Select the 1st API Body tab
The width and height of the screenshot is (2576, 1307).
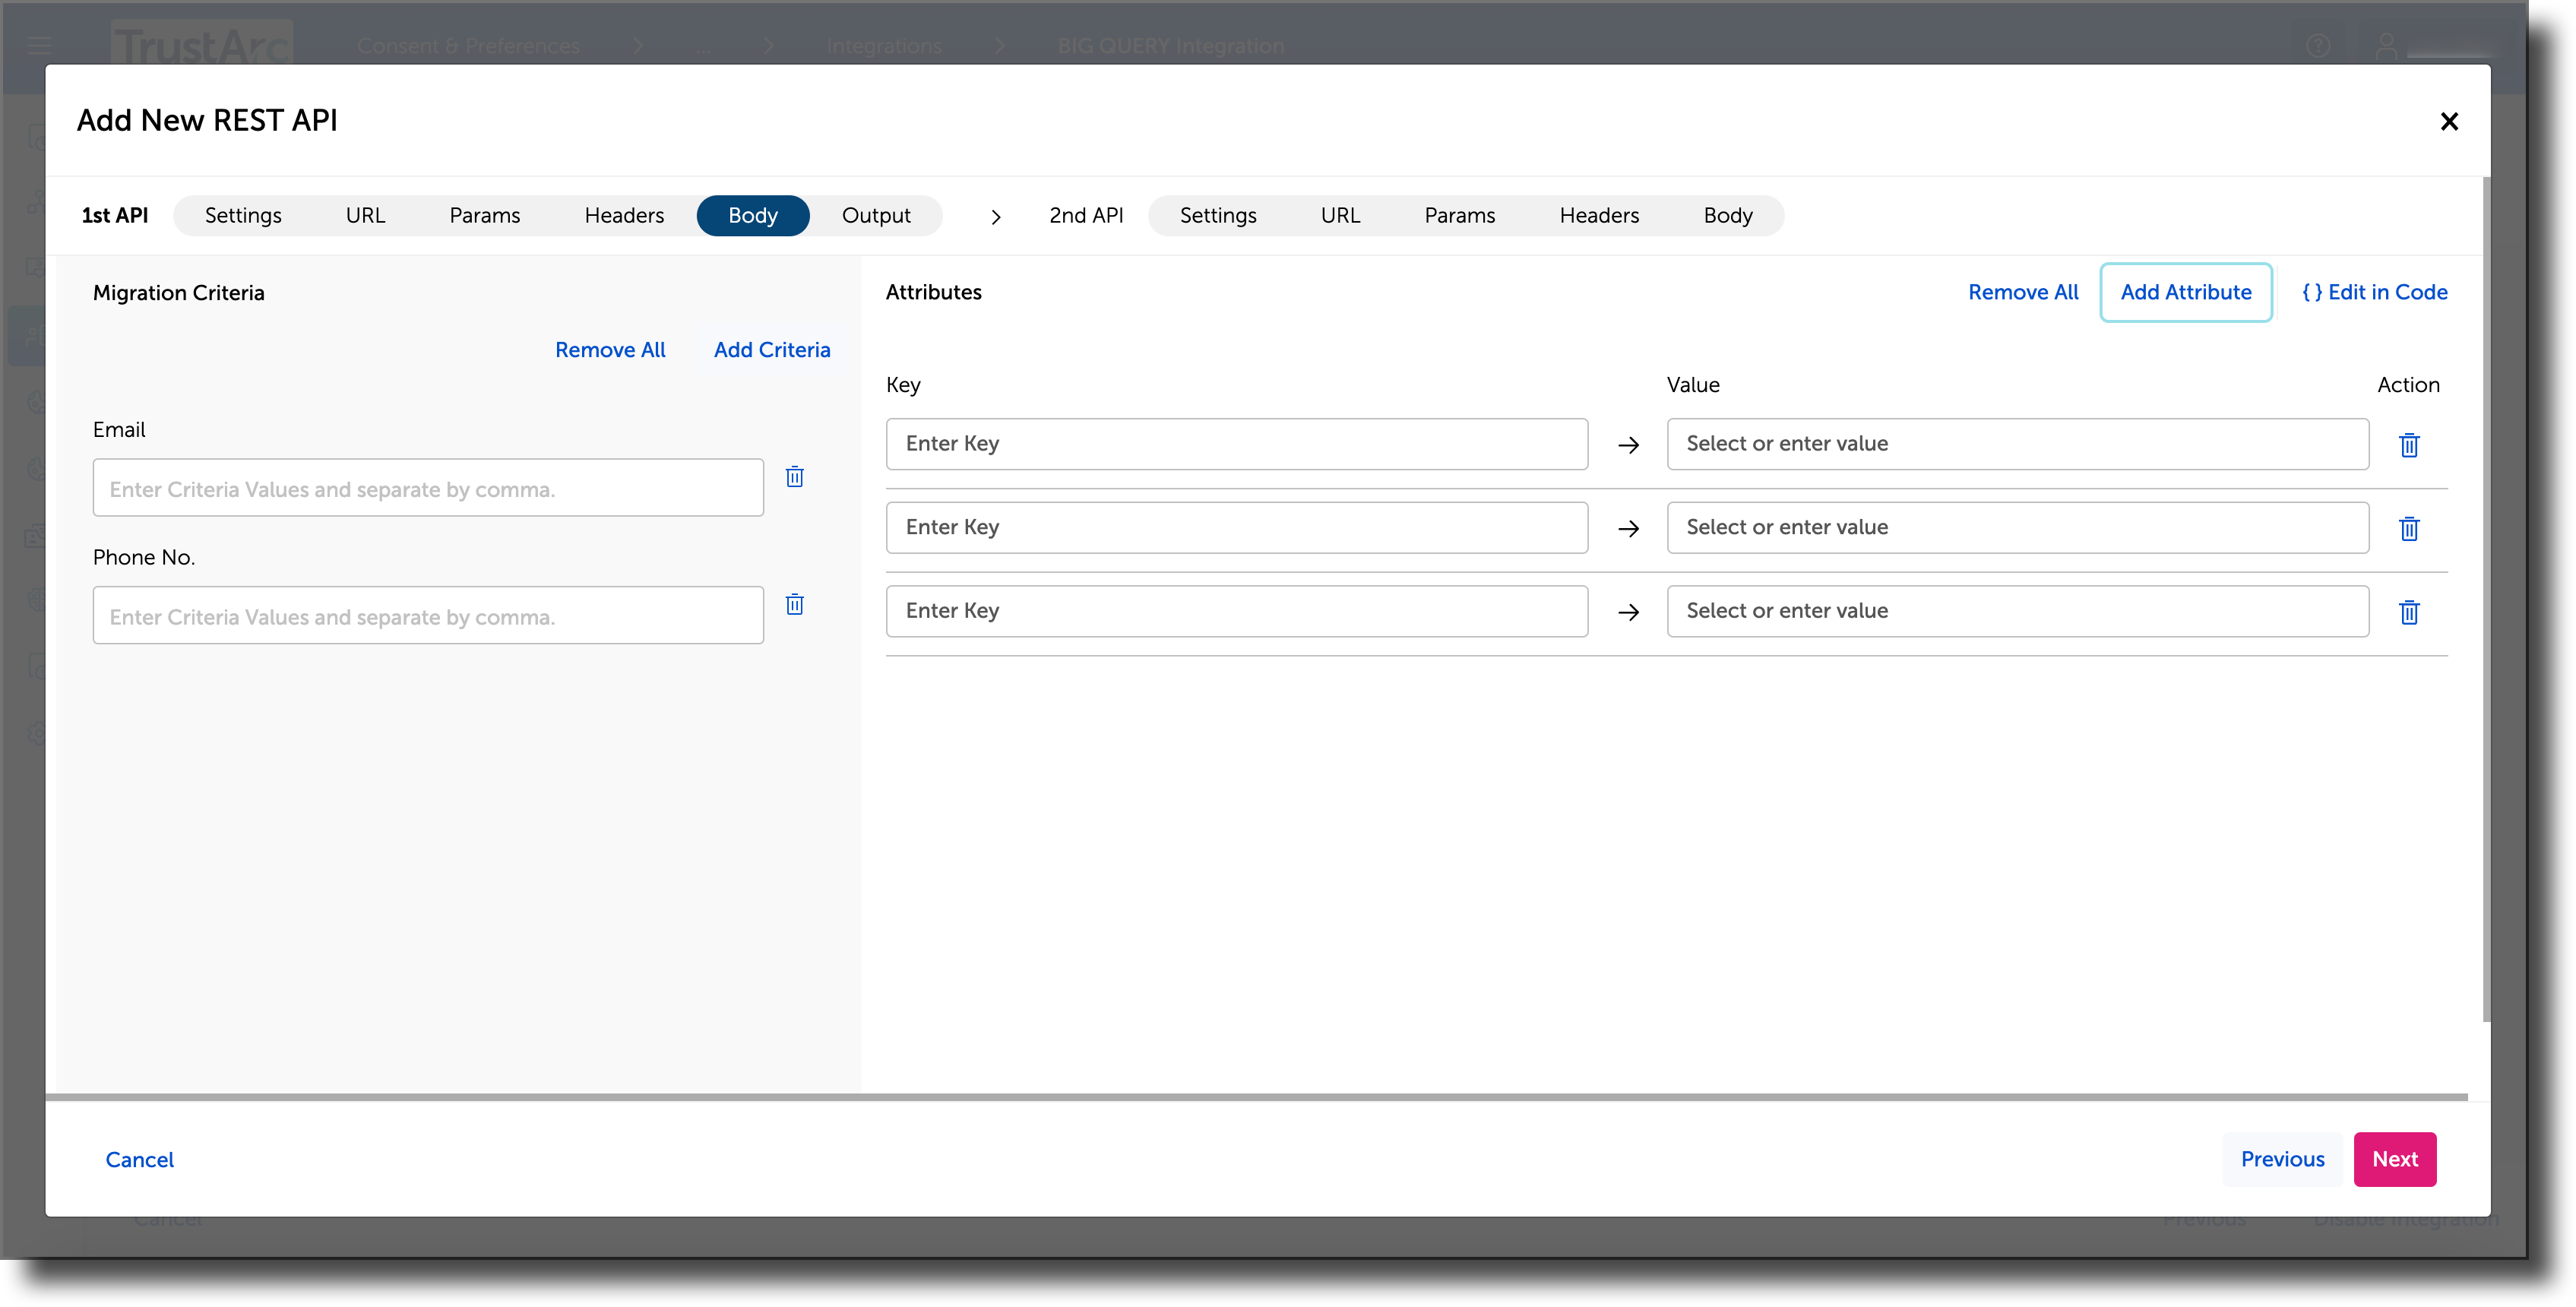(753, 216)
